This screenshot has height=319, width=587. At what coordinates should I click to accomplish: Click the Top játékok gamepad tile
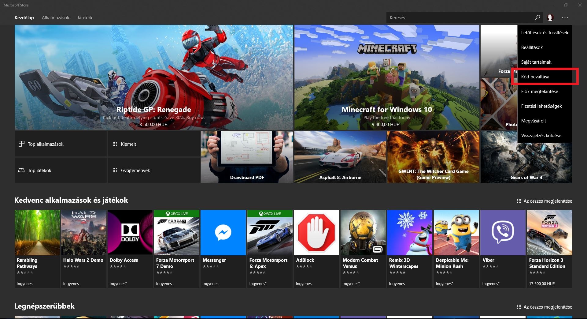(61, 170)
